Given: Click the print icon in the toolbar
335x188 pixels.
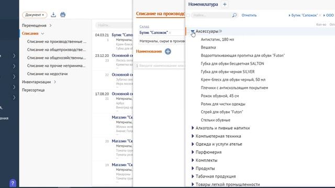Looking at the screenshot, I should [x=63, y=15].
